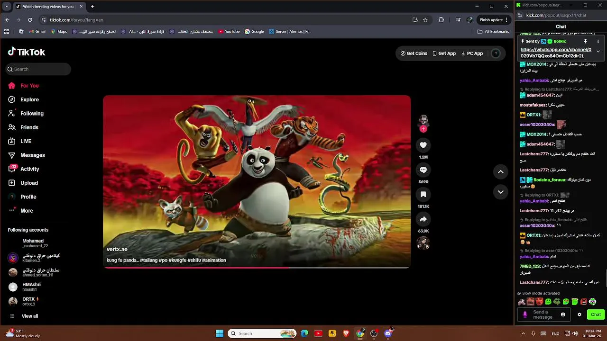Open Chrome tab search dropdown
The image size is (607, 341).
click(6, 7)
